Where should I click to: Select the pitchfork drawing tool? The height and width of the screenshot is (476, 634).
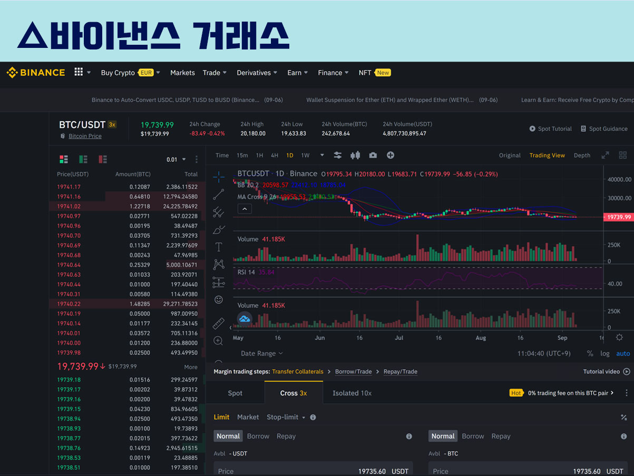click(219, 212)
